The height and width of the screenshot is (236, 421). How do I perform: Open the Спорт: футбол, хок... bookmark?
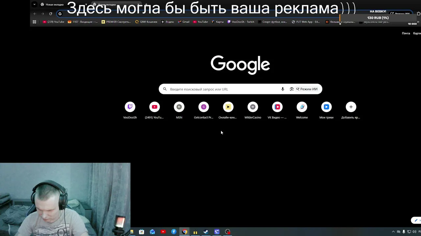coord(273,22)
